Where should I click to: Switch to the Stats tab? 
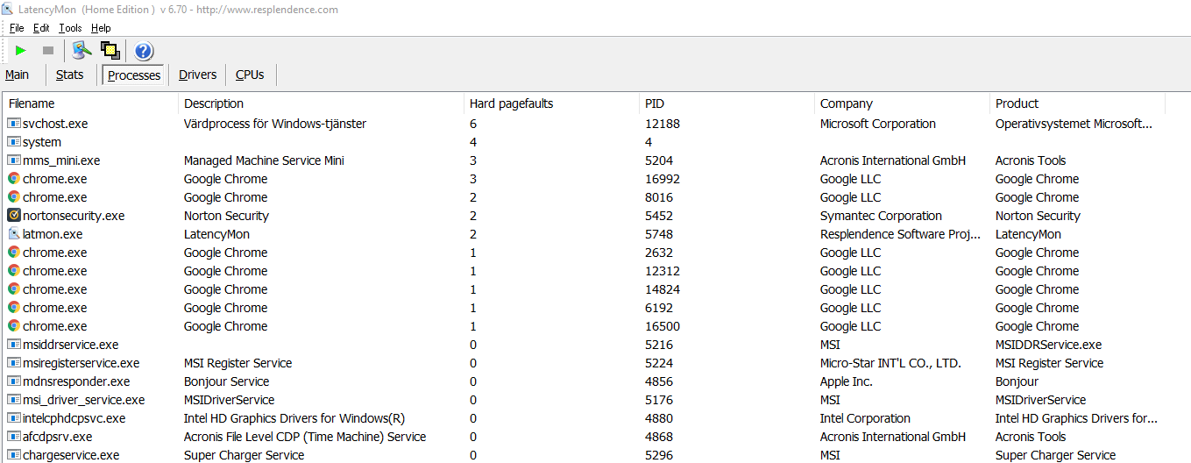pos(70,75)
